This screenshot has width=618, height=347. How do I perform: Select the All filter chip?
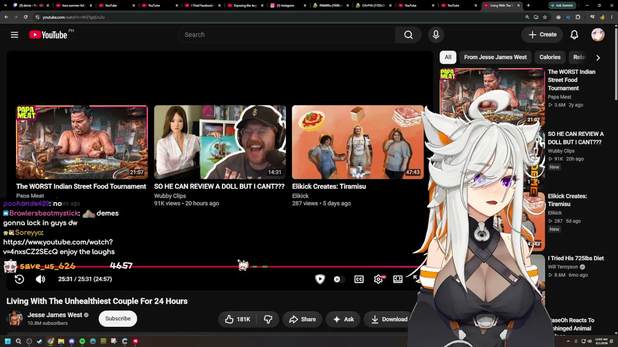[448, 57]
